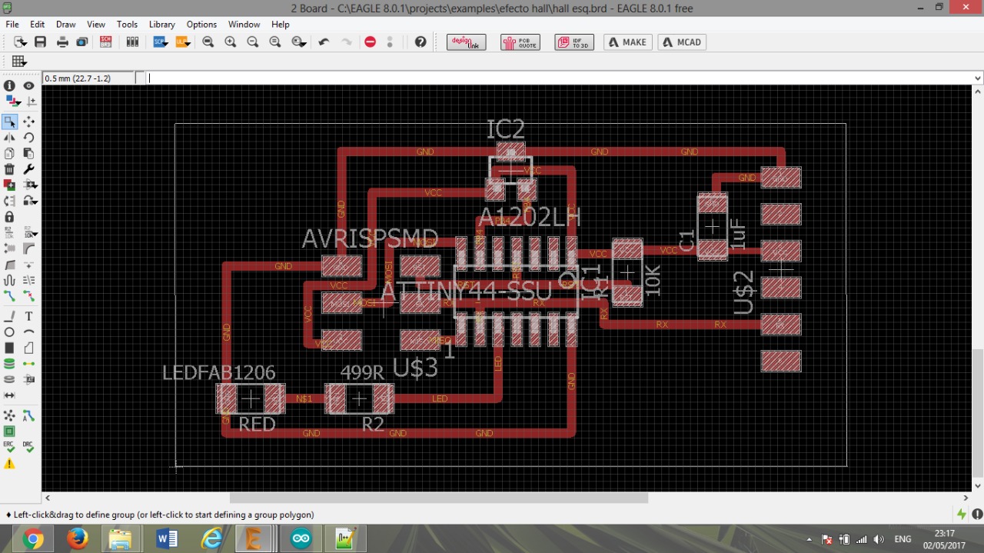
Task: Undo the last action
Action: (x=324, y=42)
